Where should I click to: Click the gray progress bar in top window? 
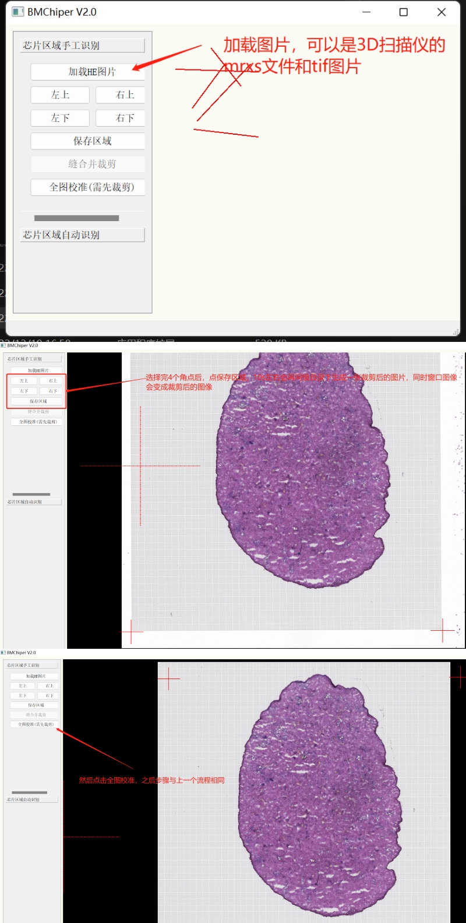76,218
